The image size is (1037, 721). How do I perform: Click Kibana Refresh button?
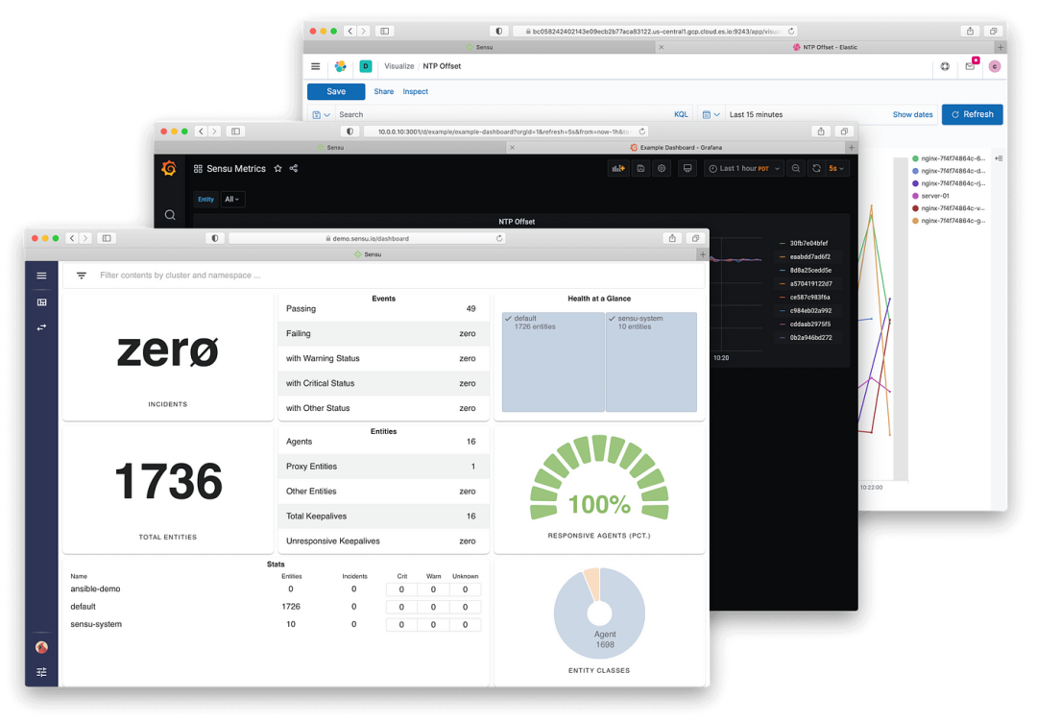tap(972, 114)
